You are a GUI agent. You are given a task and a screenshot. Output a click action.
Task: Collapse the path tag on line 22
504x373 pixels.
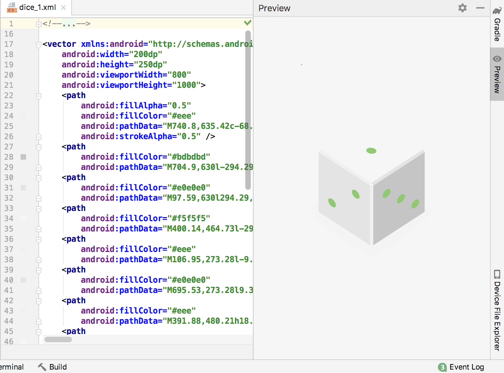(x=39, y=96)
